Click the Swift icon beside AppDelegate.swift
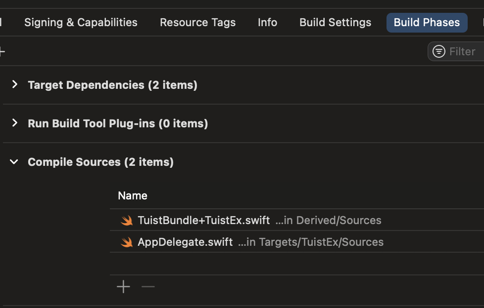Image resolution: width=484 pixels, height=308 pixels. [127, 242]
